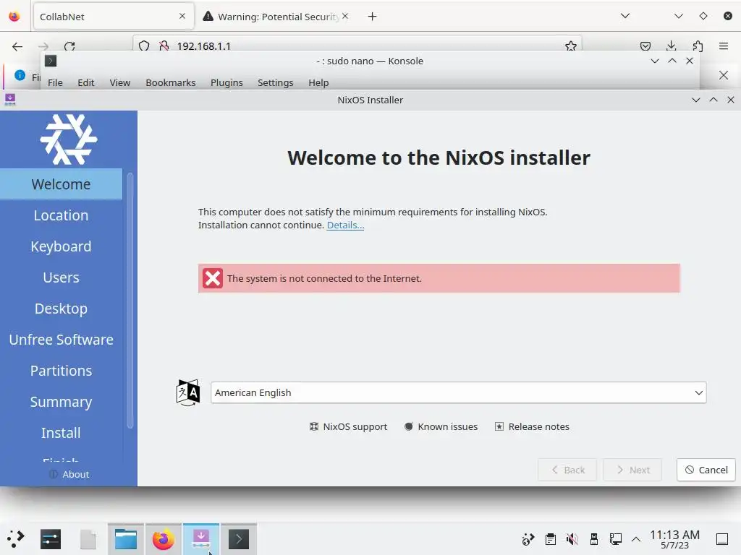
Task: Click the NixOS Installer titlebar icon
Action: click(x=10, y=100)
